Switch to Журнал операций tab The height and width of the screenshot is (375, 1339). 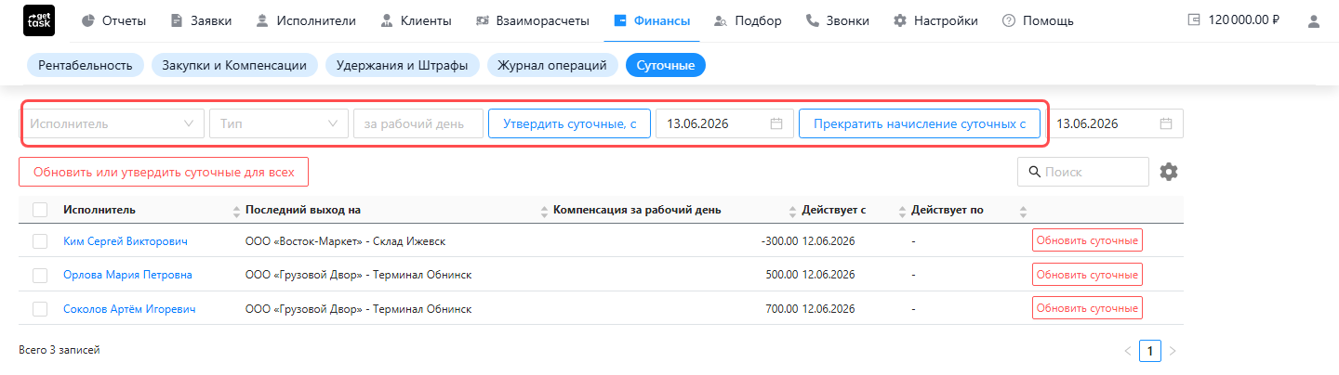tap(552, 65)
